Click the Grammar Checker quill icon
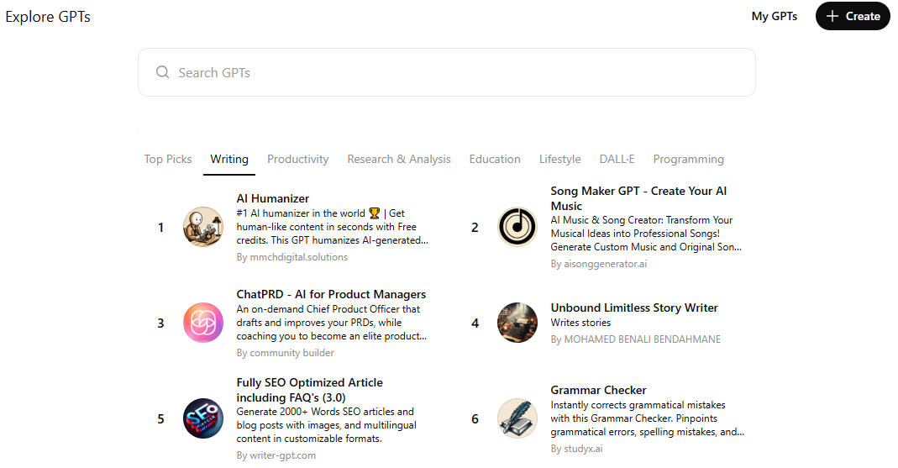This screenshot has height=468, width=898. click(x=517, y=418)
